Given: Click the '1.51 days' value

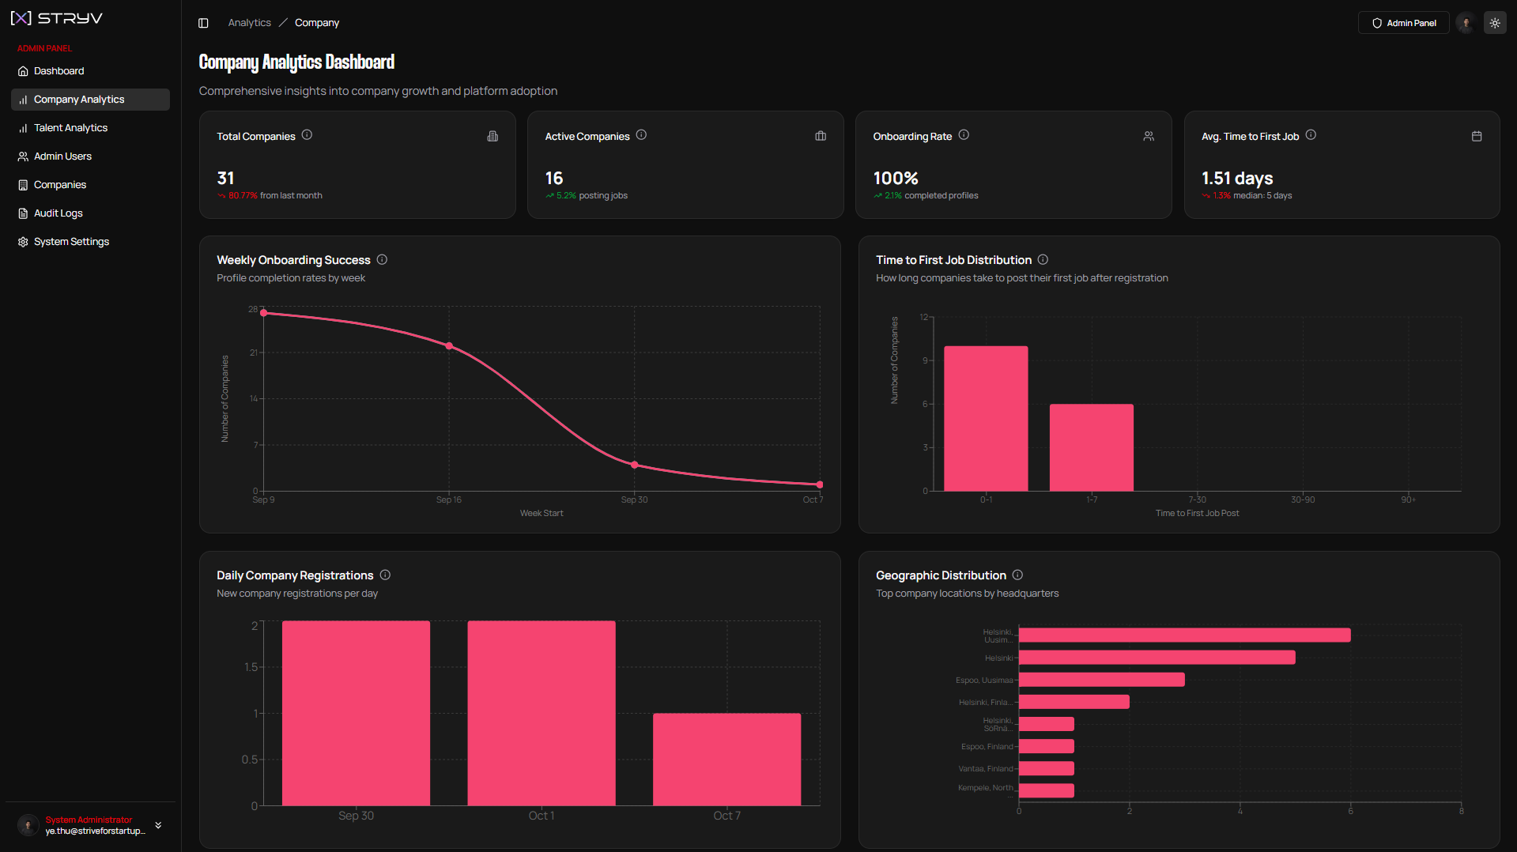Looking at the screenshot, I should [x=1237, y=178].
